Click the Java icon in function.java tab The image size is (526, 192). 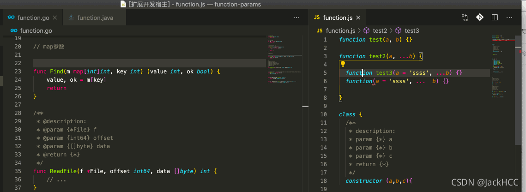pyautogui.click(x=71, y=18)
